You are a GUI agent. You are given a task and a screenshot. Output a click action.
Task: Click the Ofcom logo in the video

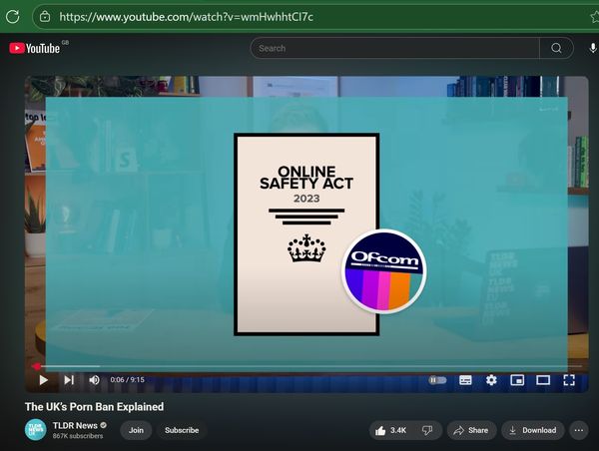pyautogui.click(x=384, y=271)
